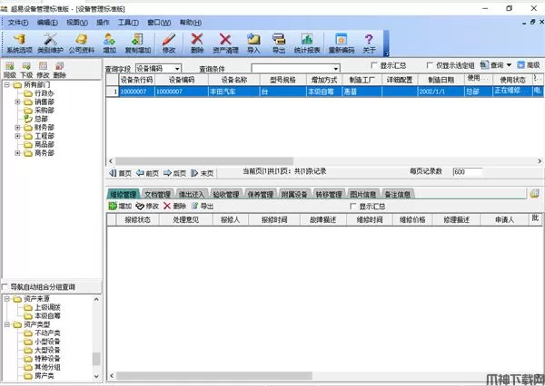Click 同级 icon above department tree
This screenshot has height=386, width=545.
(9, 70)
